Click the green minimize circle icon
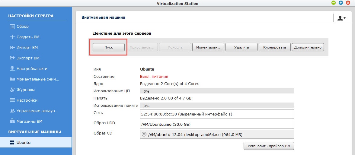 click(x=333, y=3)
